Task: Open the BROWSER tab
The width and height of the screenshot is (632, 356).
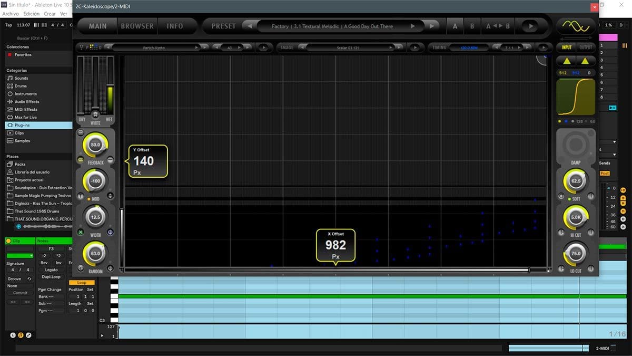Action: tap(137, 26)
